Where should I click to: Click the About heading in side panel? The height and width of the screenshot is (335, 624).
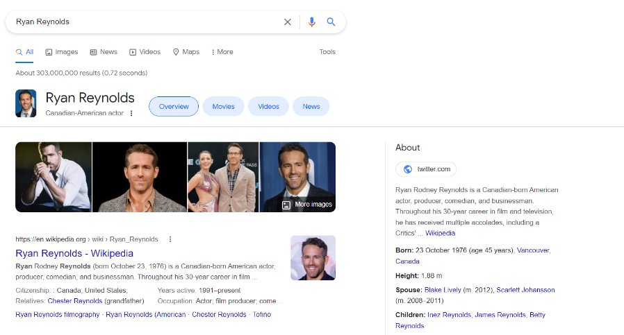coord(407,148)
